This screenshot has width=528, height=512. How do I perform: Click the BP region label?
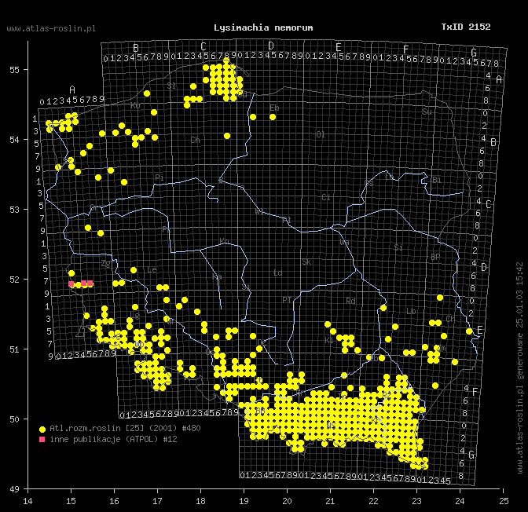(x=435, y=257)
